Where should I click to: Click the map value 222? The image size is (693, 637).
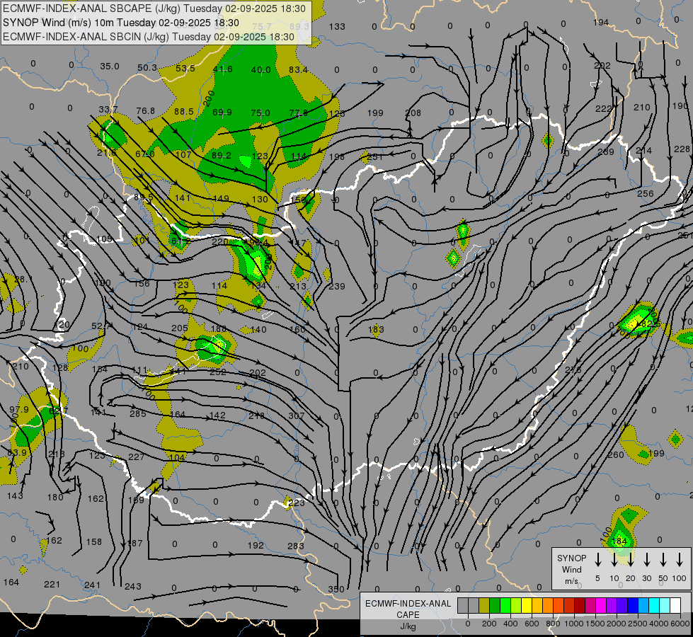[603, 109]
